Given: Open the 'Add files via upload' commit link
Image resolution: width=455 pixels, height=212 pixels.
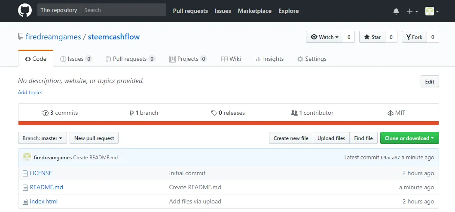Looking at the screenshot, I should 195,202.
